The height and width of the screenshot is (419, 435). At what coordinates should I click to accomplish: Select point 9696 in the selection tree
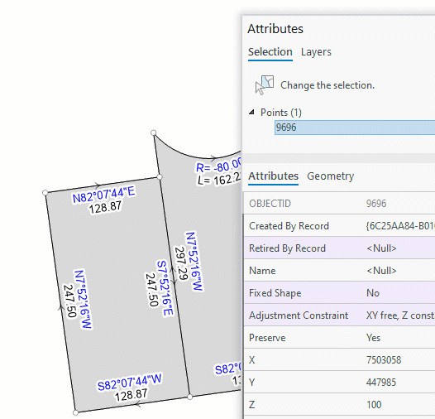pyautogui.click(x=355, y=128)
